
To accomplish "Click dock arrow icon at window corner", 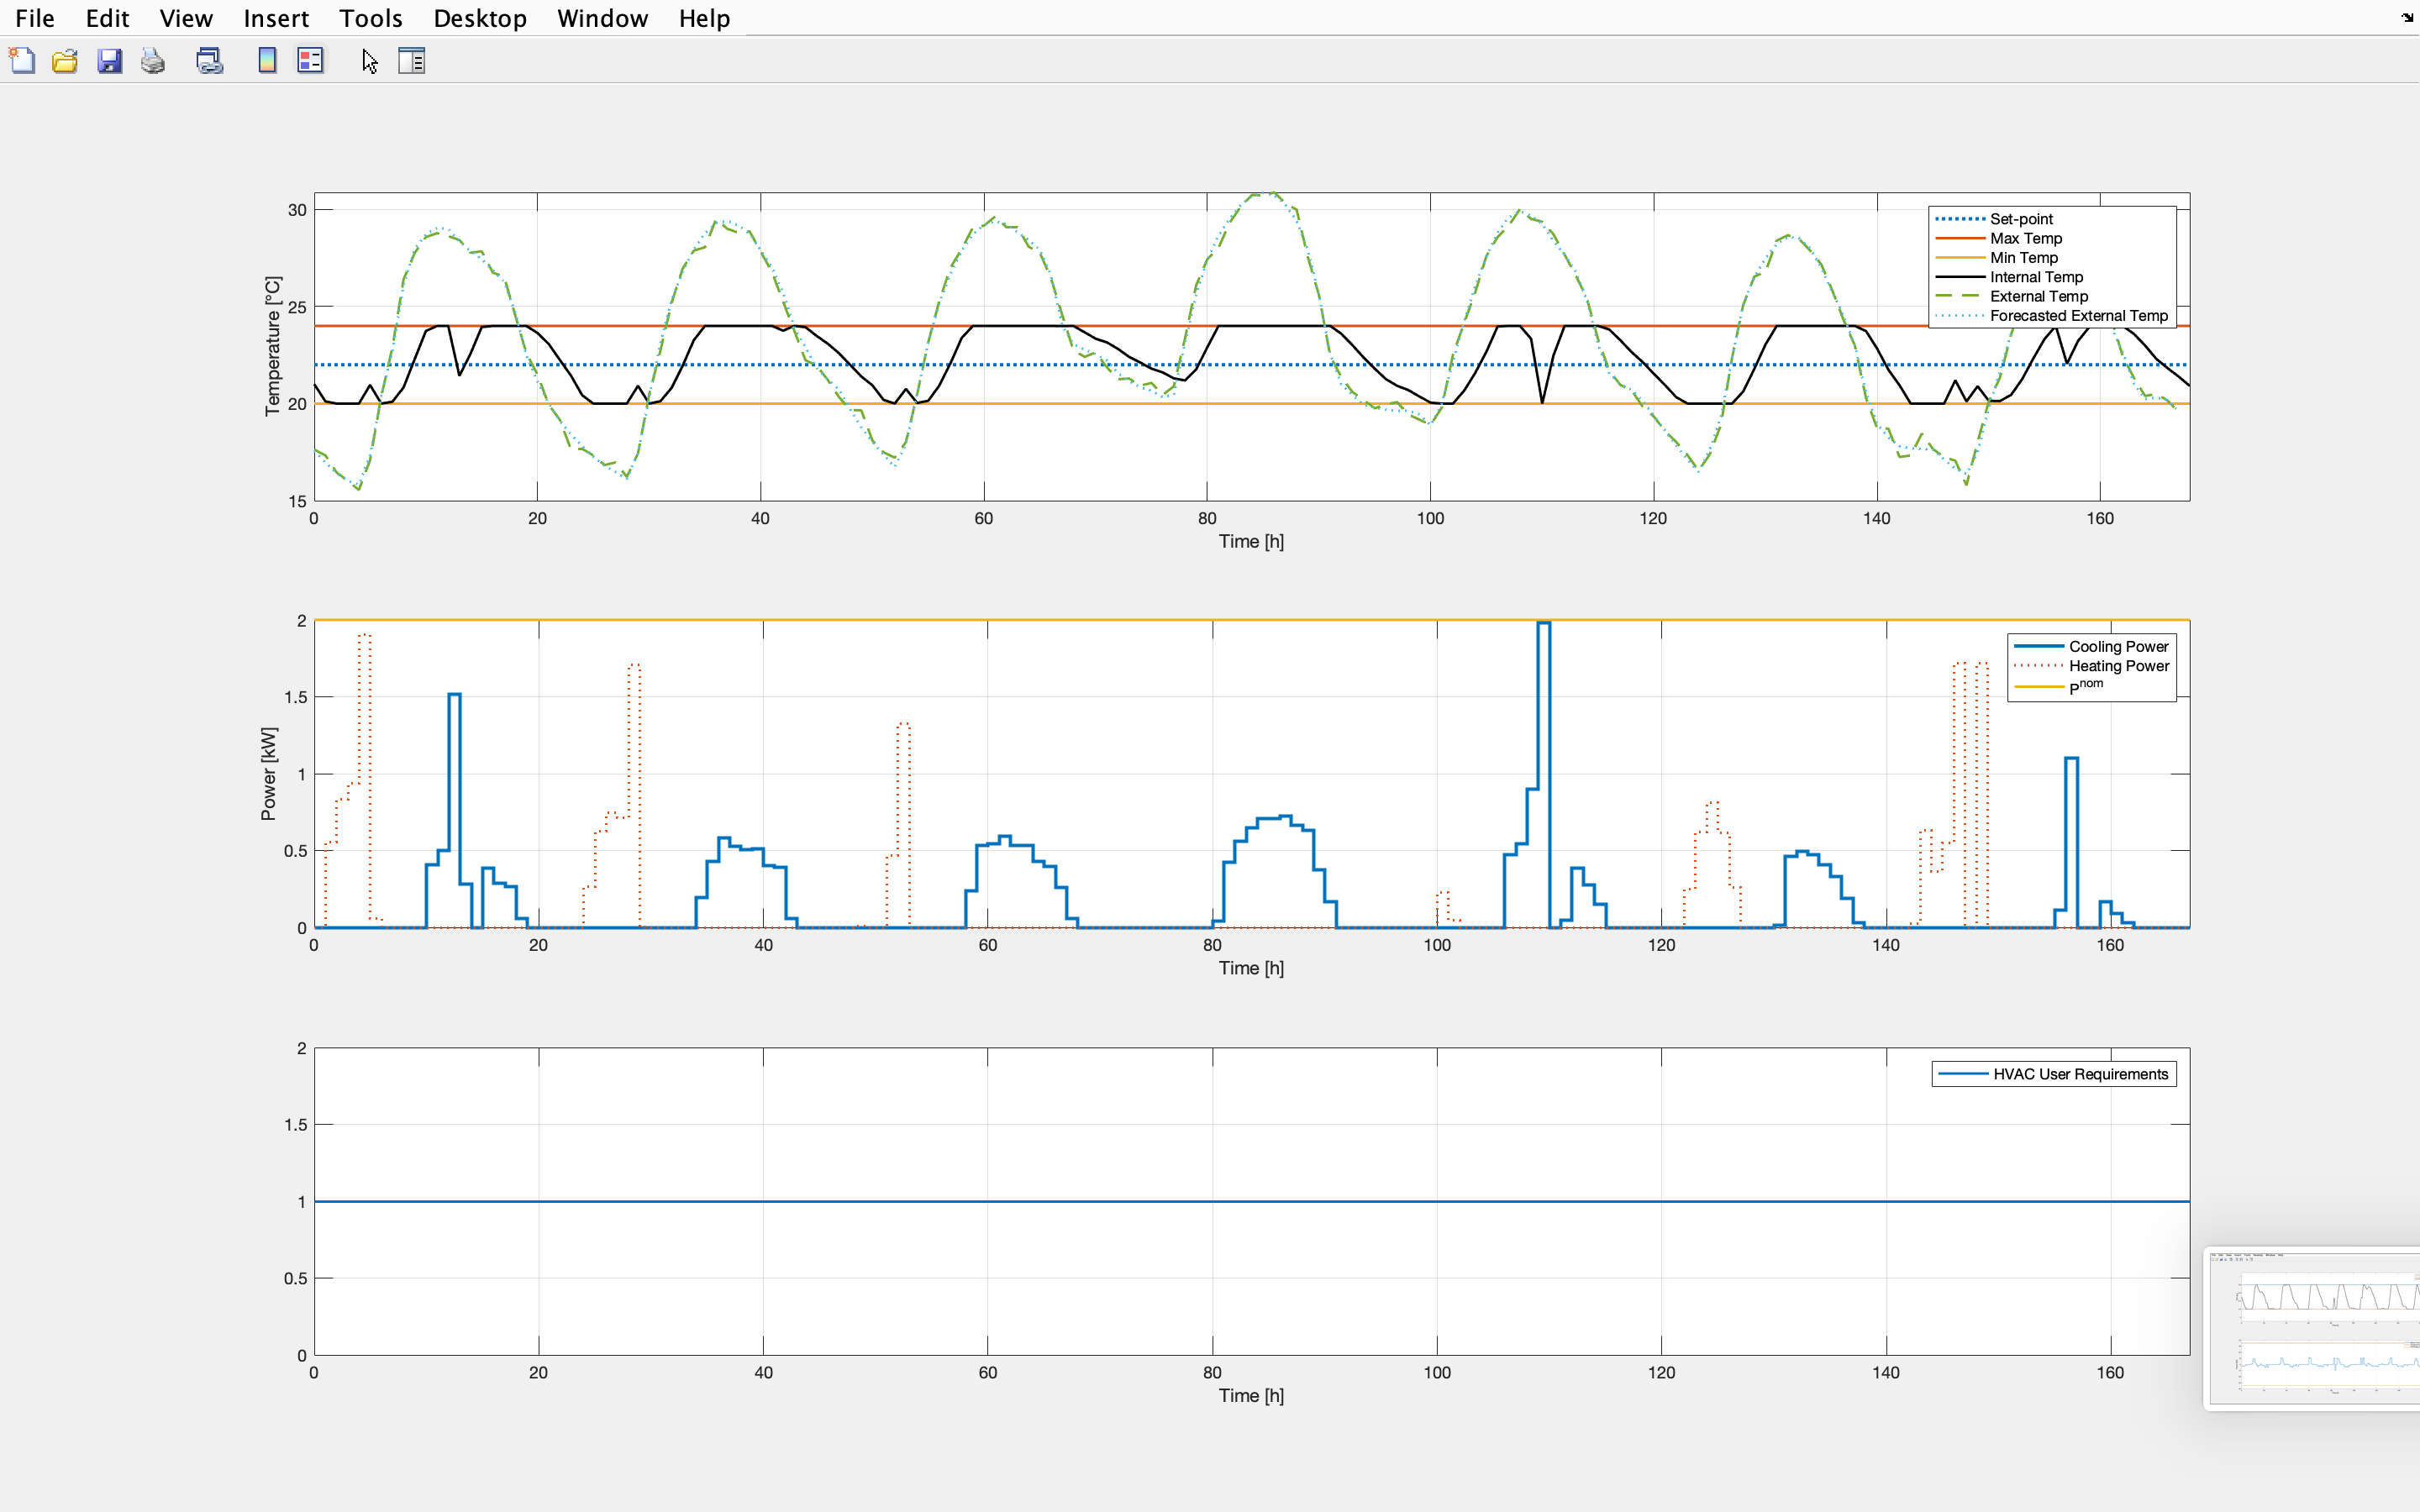I will pos(2407,17).
